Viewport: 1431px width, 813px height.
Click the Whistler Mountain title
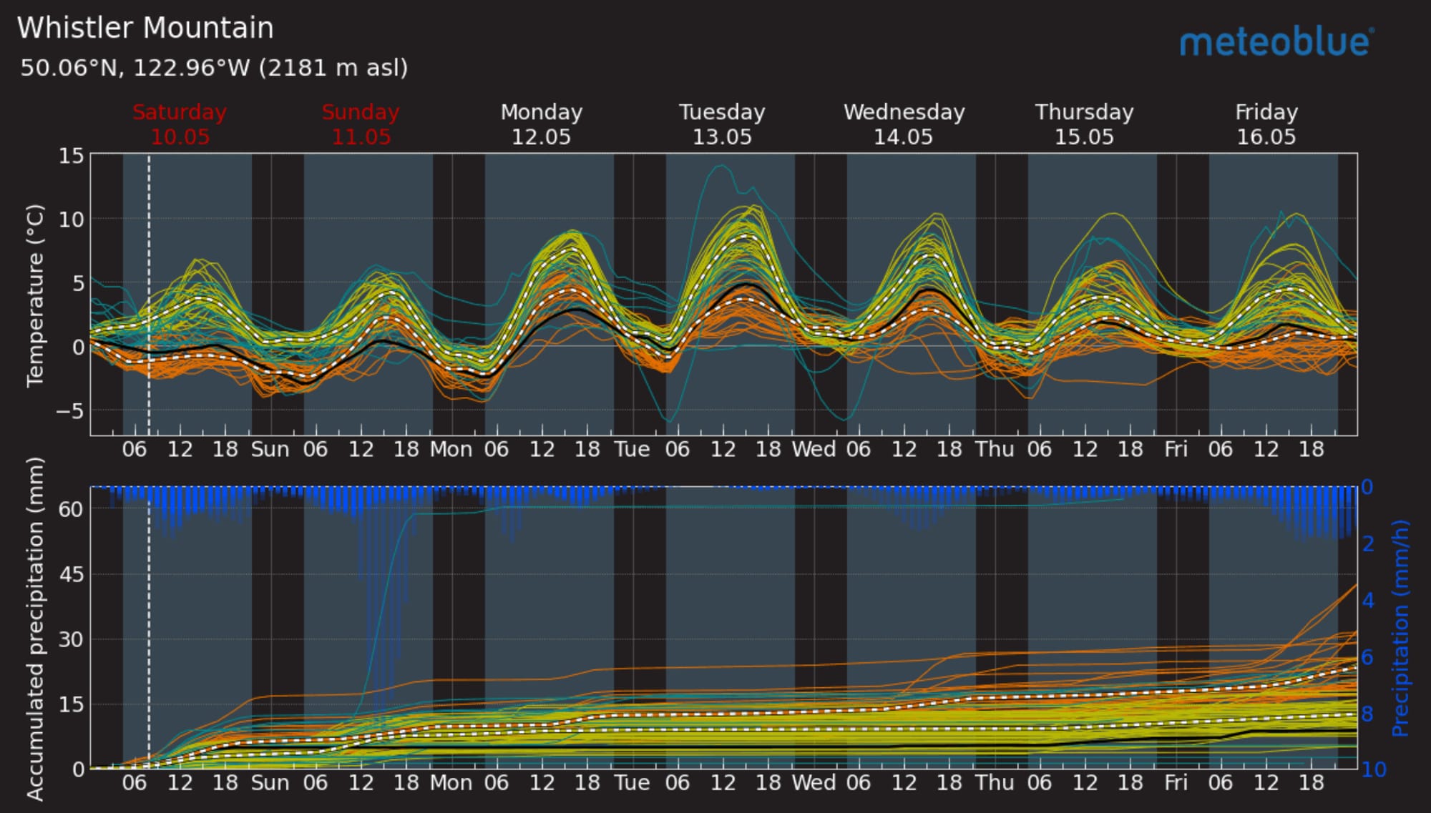pos(145,28)
